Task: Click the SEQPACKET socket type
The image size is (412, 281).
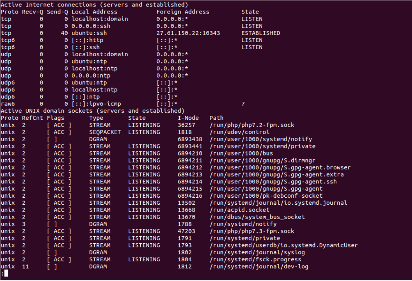Action: (105, 132)
